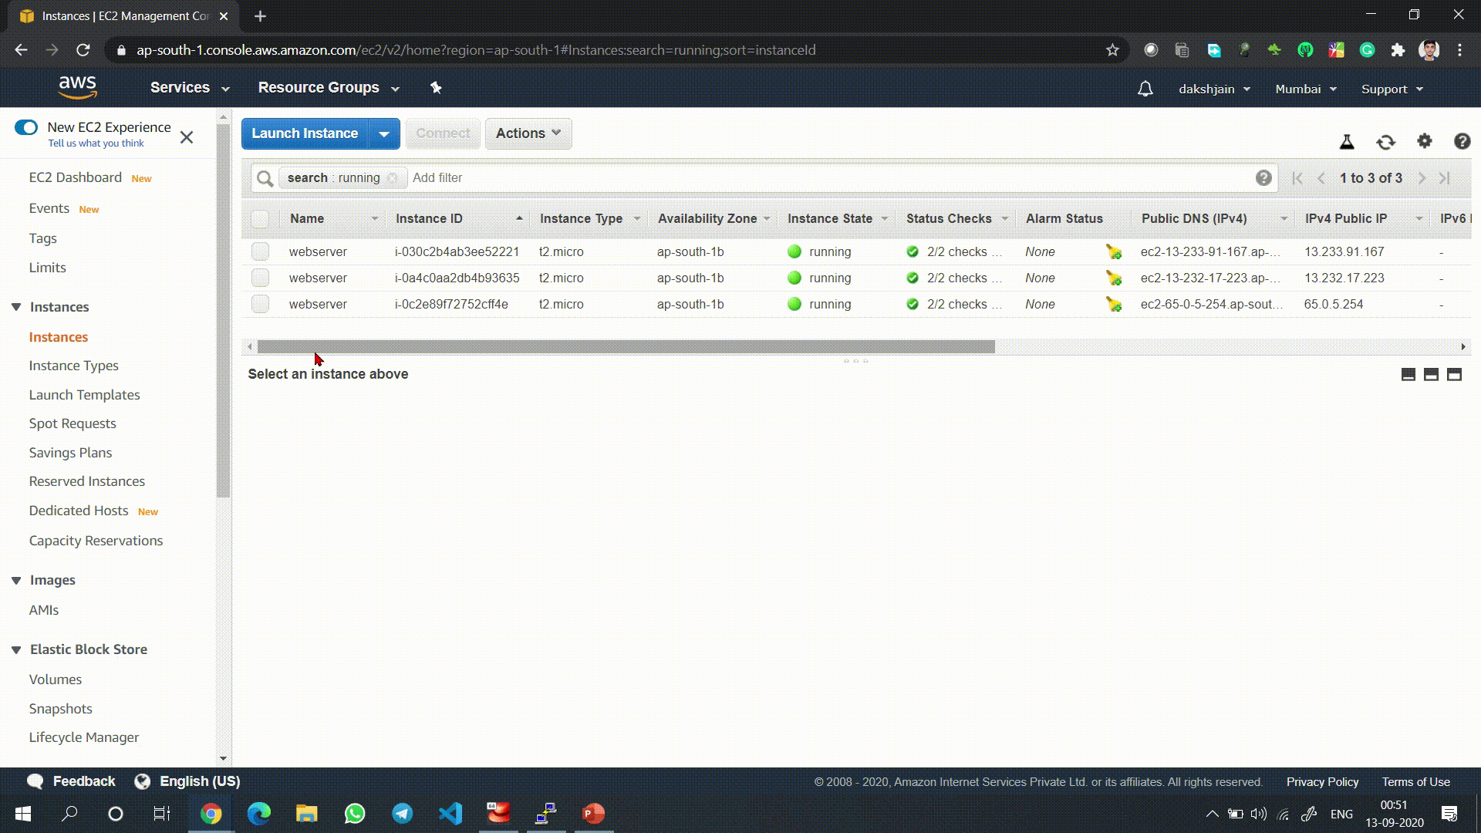The height and width of the screenshot is (833, 1481).
Task: Open the Support dropdown menu
Action: pyautogui.click(x=1392, y=89)
